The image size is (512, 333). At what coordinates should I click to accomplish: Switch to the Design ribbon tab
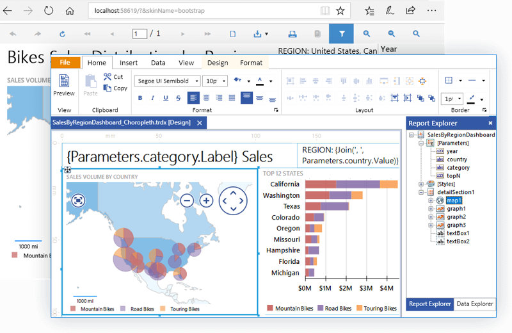pyautogui.click(x=218, y=63)
